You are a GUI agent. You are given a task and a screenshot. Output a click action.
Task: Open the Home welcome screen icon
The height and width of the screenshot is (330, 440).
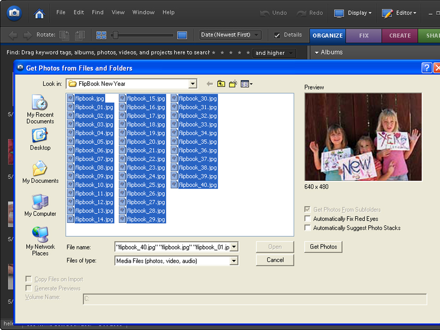[39, 13]
